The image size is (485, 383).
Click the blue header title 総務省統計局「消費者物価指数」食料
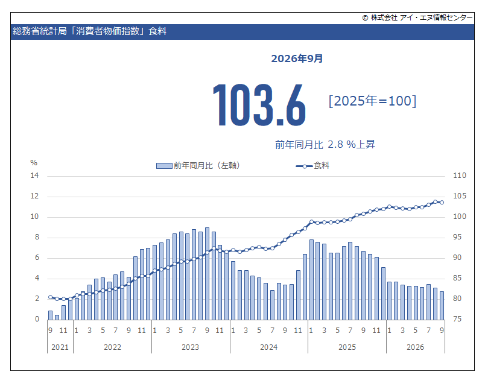click(89, 31)
